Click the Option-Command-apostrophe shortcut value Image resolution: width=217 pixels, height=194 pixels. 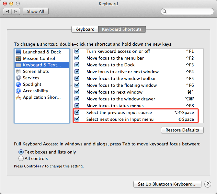click(x=189, y=99)
